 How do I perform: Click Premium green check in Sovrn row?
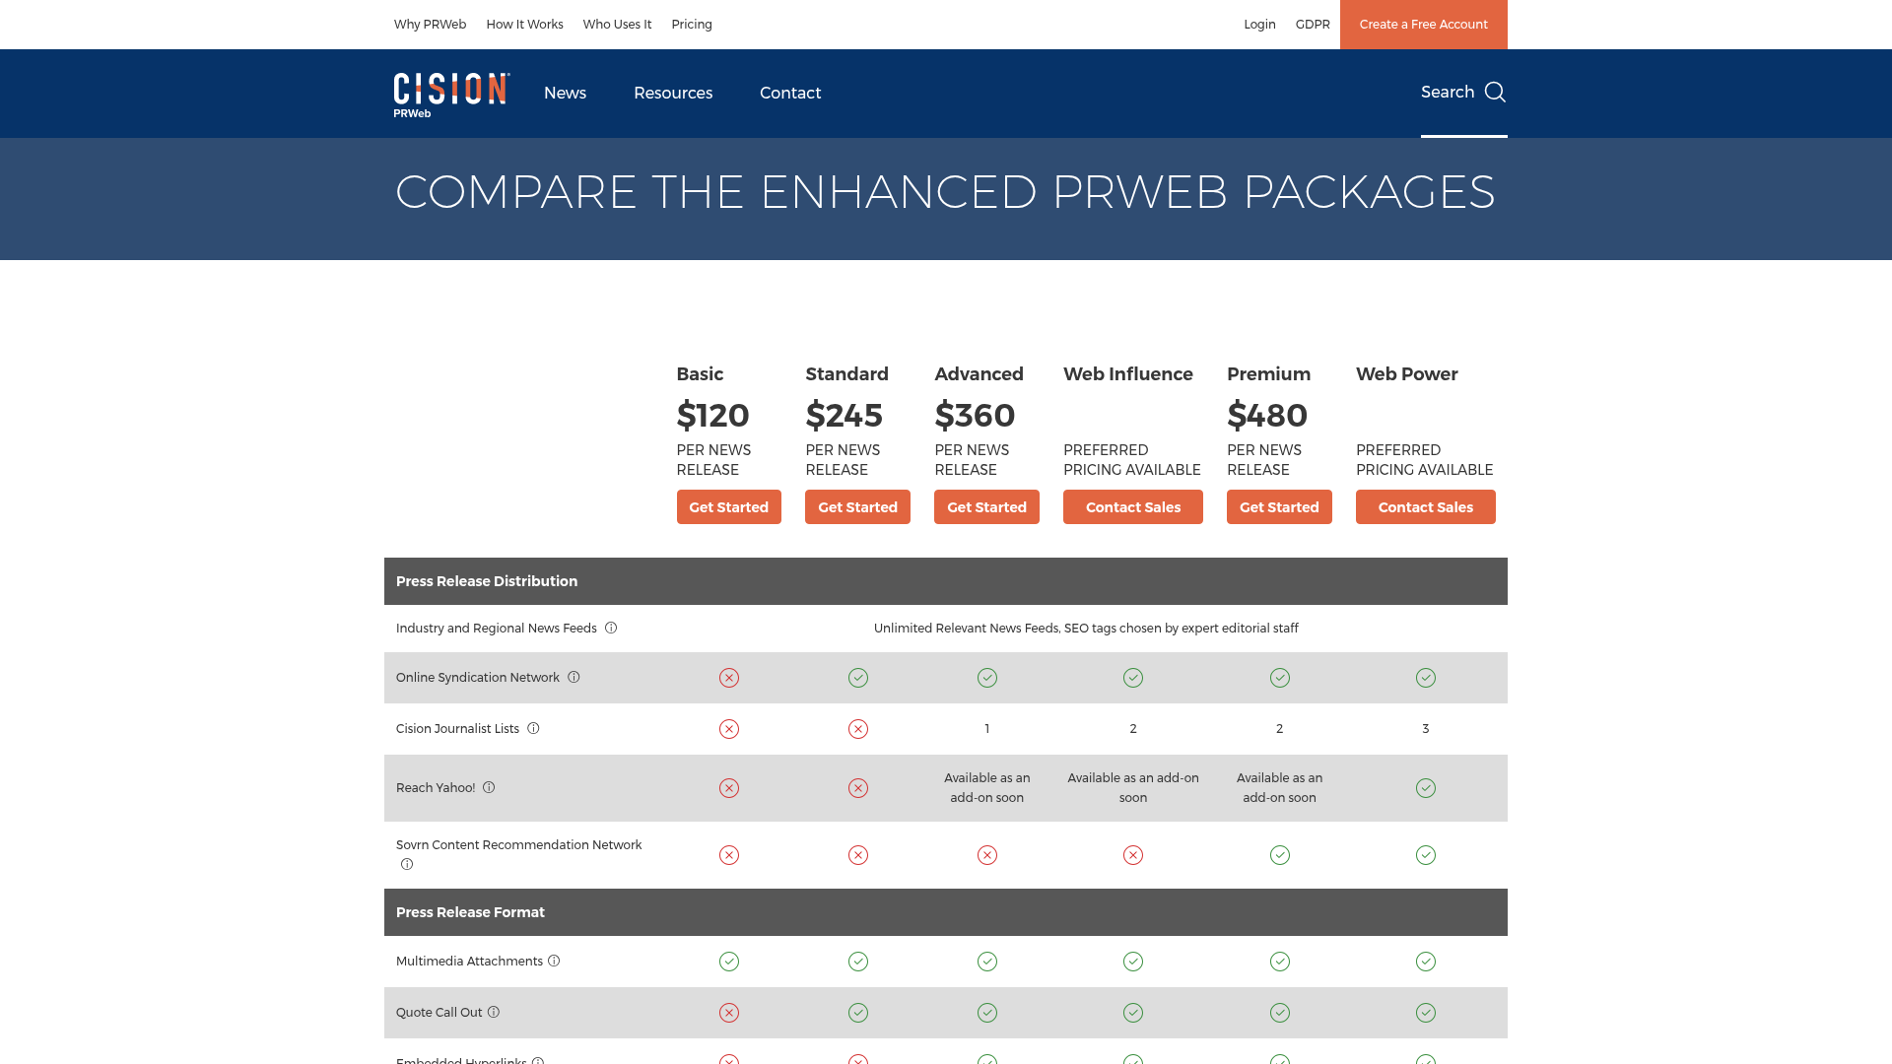click(x=1280, y=855)
